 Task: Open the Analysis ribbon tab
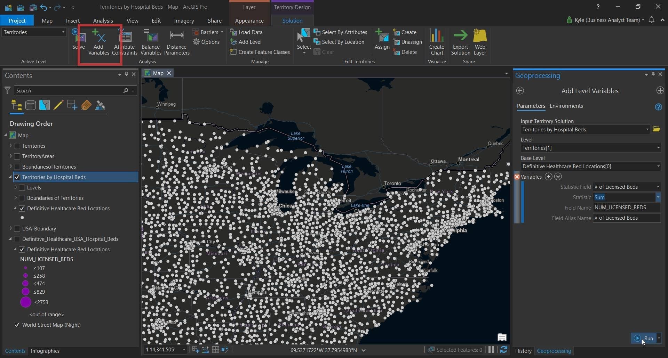point(103,21)
